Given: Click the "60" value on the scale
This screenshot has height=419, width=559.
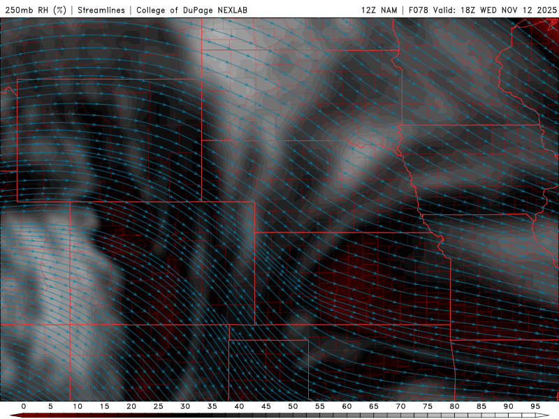Looking at the screenshot, I should 347,406.
